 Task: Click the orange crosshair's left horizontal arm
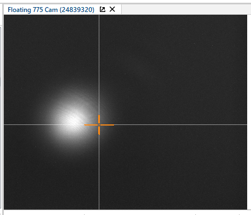(x=91, y=125)
